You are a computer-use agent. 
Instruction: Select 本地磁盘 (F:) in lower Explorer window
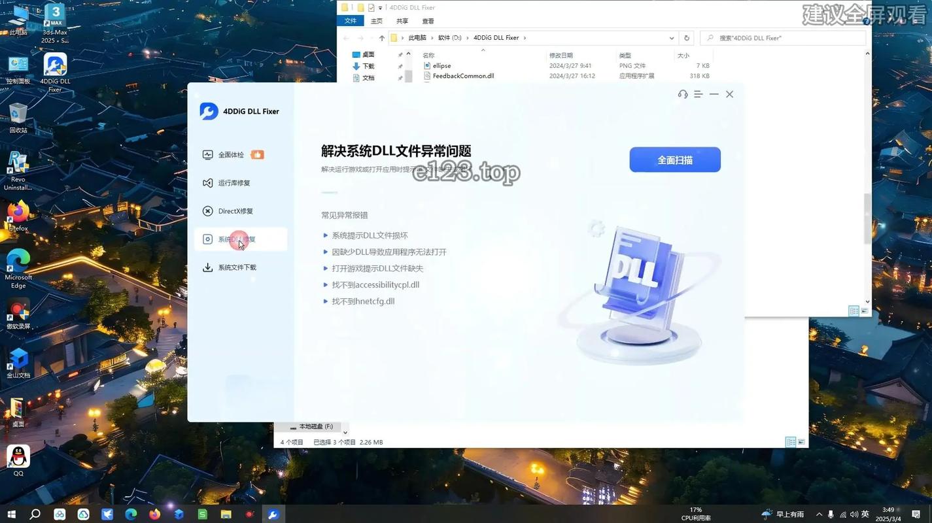[x=315, y=426]
